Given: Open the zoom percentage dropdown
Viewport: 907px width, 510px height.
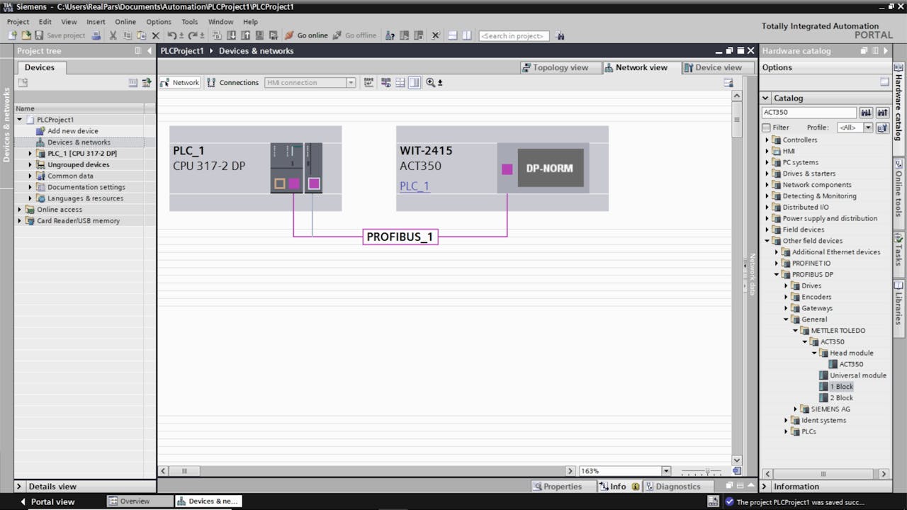Looking at the screenshot, I should pyautogui.click(x=665, y=471).
